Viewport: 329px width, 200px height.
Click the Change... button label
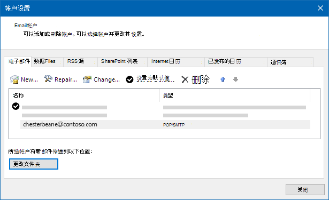[106, 79]
